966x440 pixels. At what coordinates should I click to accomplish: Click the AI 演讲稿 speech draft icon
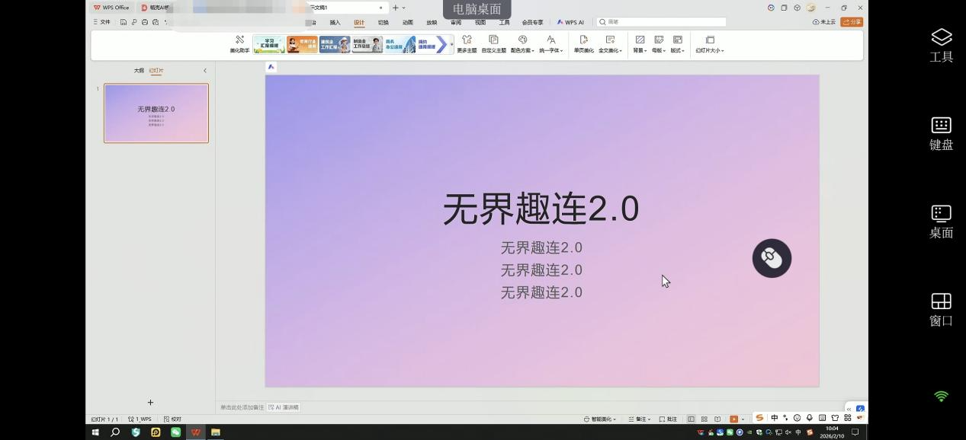(x=283, y=407)
